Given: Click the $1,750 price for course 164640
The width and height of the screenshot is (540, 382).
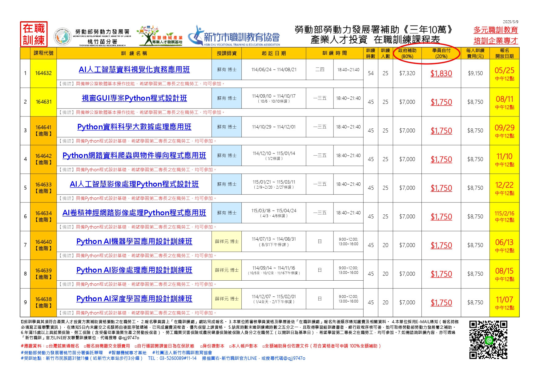Looking at the screenshot, I should [441, 245].
